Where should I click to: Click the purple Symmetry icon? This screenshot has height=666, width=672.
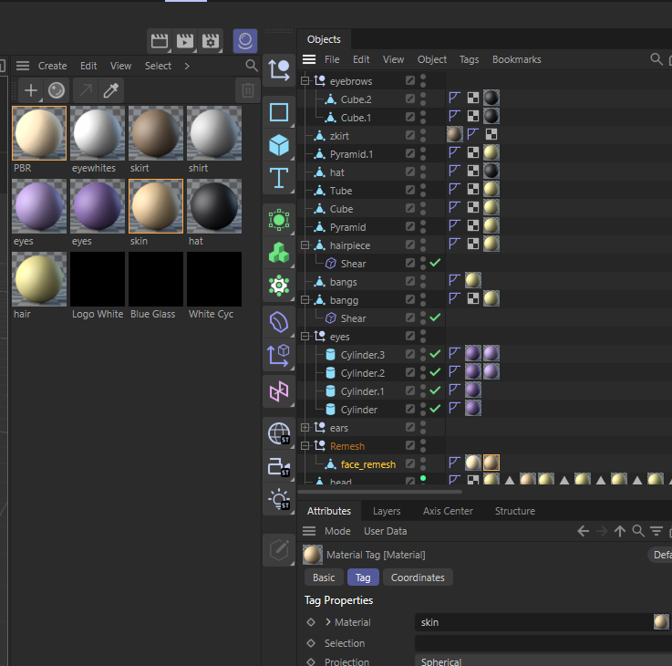tap(279, 391)
